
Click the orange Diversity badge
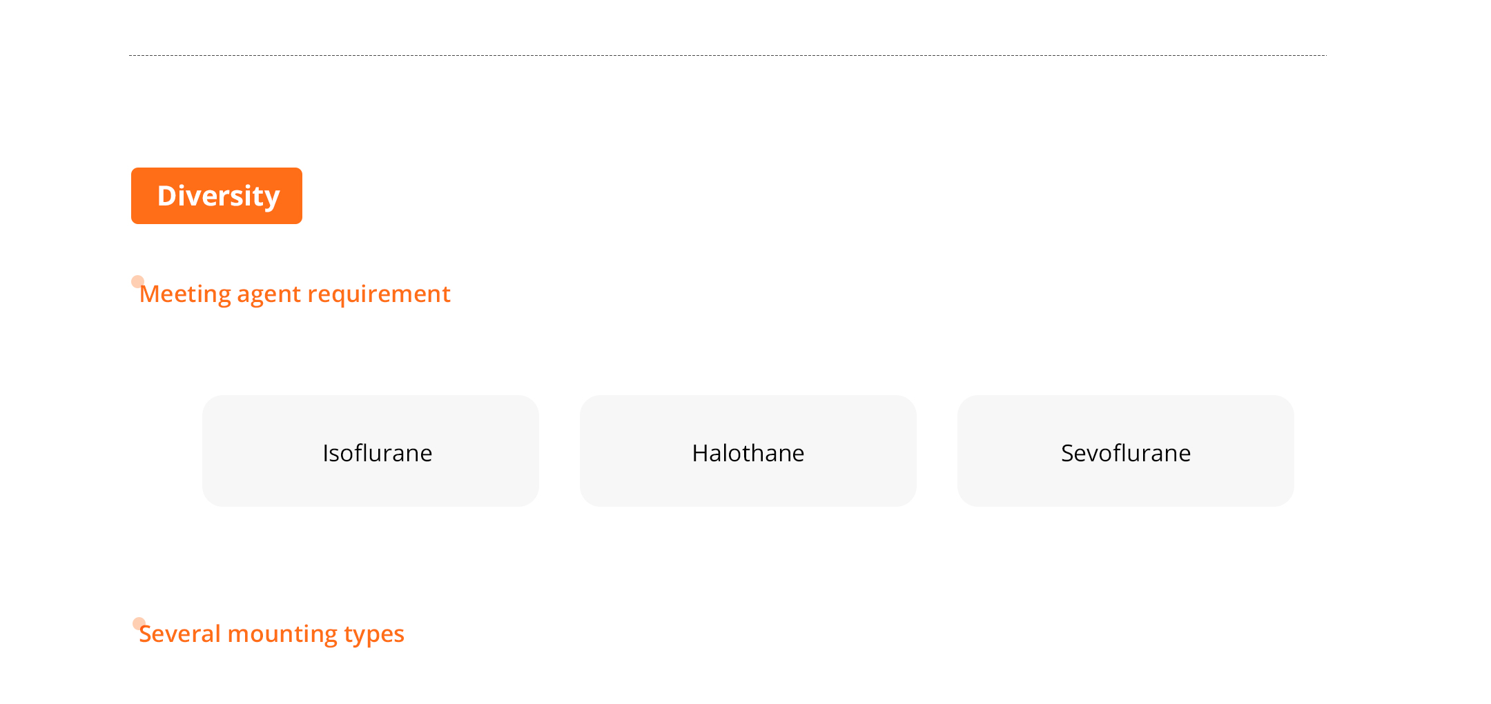pos(216,196)
